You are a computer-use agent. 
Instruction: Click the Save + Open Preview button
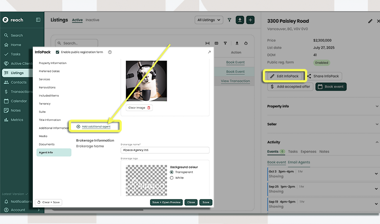click(166, 202)
